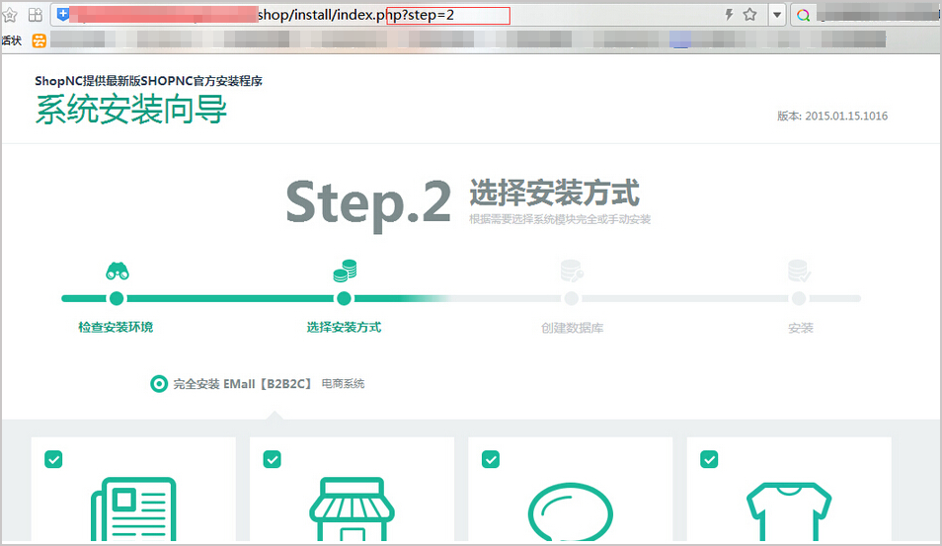Click the 选择安装方式 step label

pyautogui.click(x=344, y=327)
